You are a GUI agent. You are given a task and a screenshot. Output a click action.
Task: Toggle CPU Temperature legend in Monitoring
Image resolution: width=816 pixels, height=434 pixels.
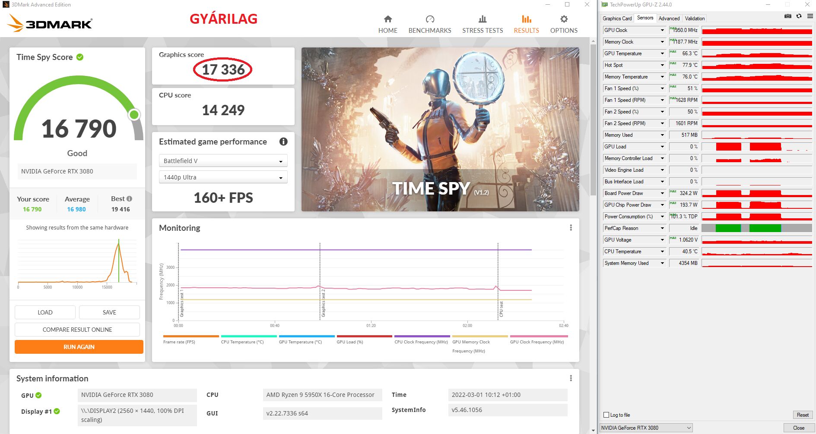tap(249, 340)
